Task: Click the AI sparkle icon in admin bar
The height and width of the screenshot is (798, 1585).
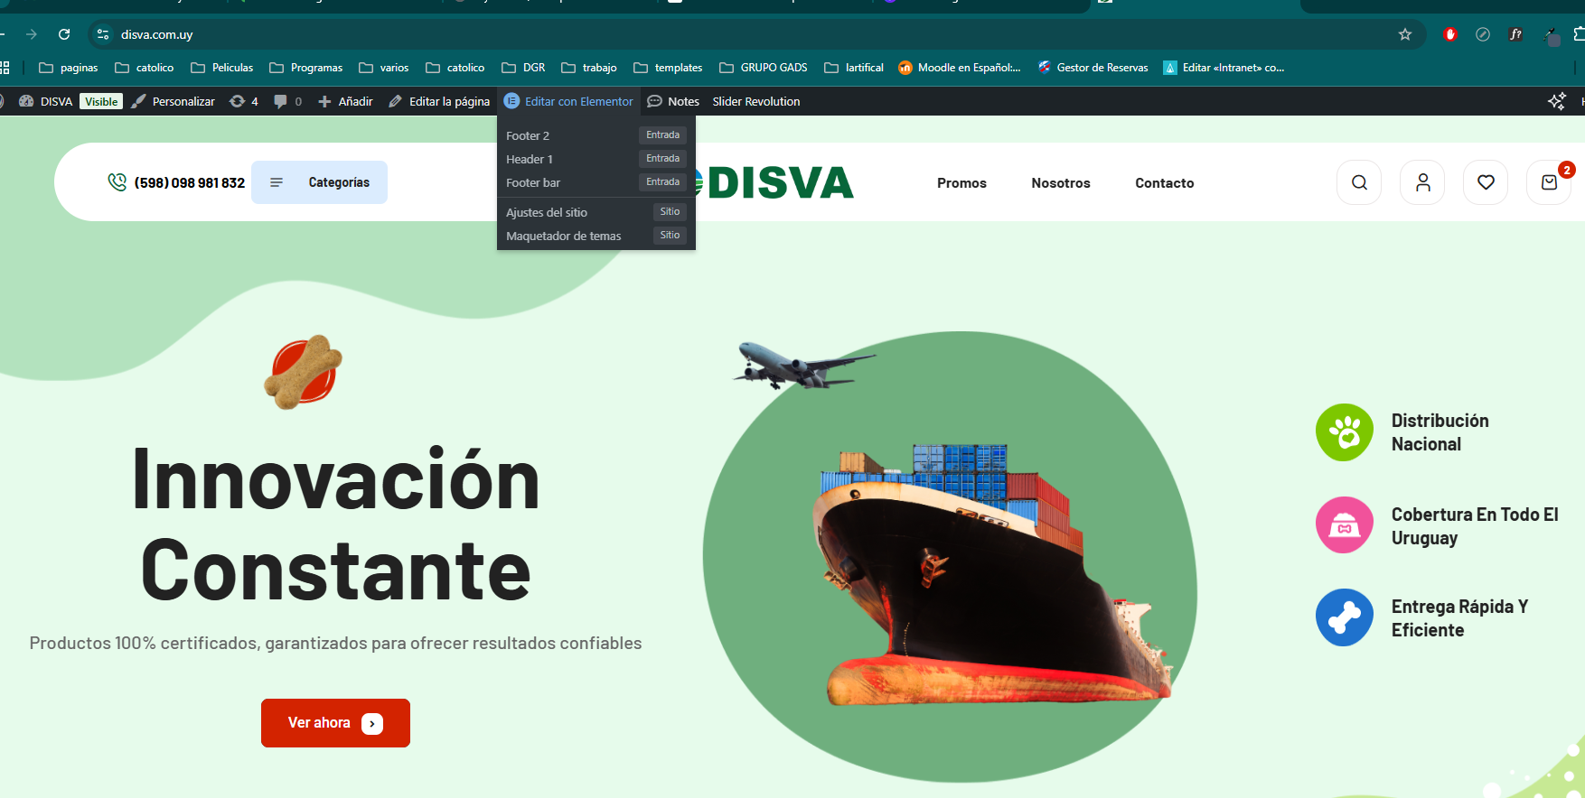Action: pyautogui.click(x=1556, y=101)
